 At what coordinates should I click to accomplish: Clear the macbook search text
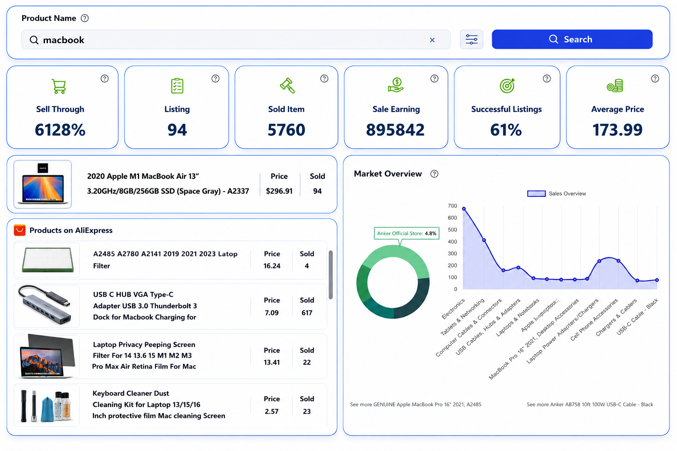[x=432, y=40]
